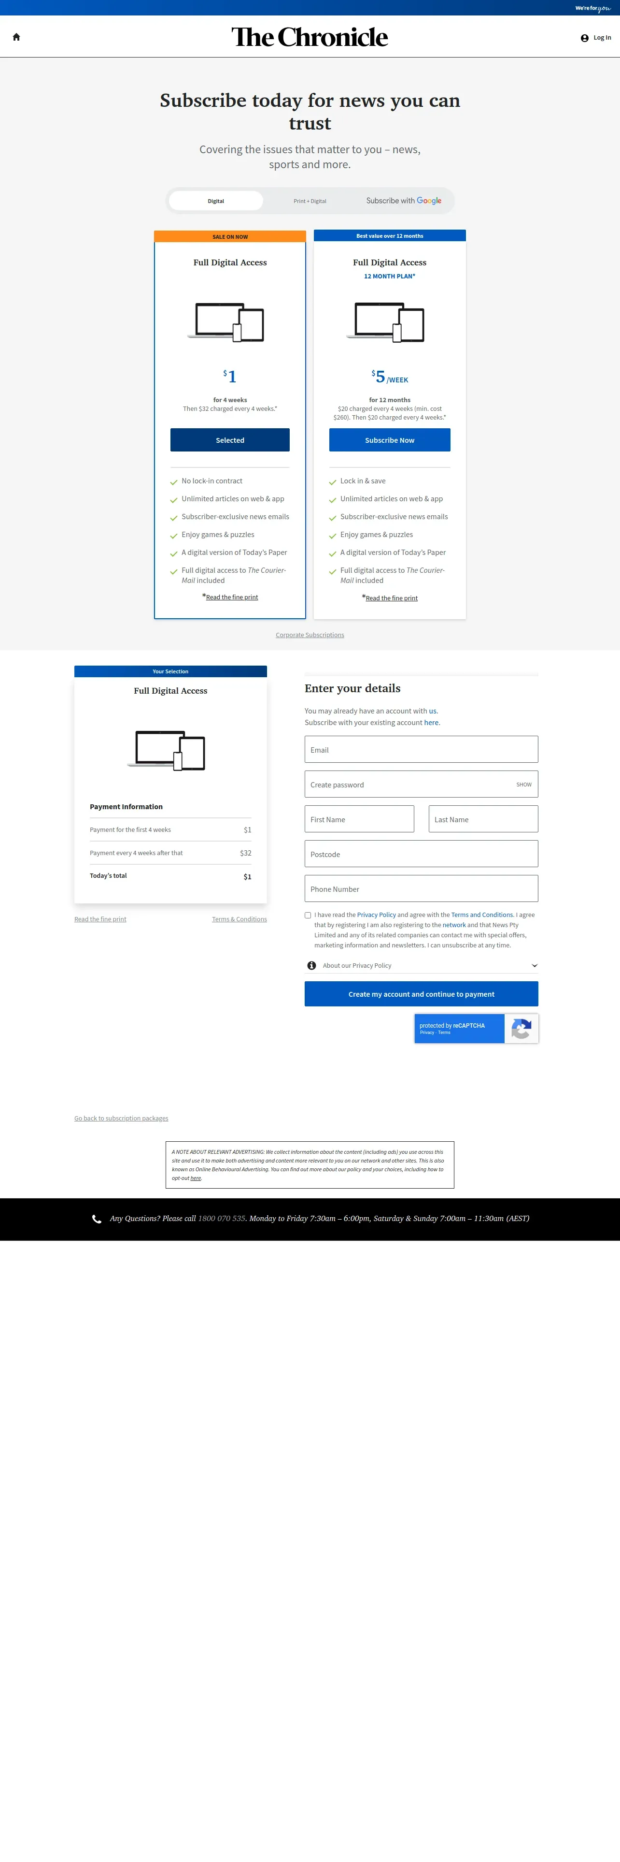Click the home icon in the header

[x=16, y=37]
